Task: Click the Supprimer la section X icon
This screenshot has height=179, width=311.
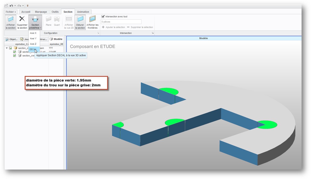Action: click(22, 19)
